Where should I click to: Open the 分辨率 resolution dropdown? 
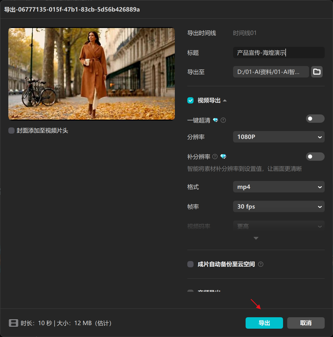tap(279, 137)
